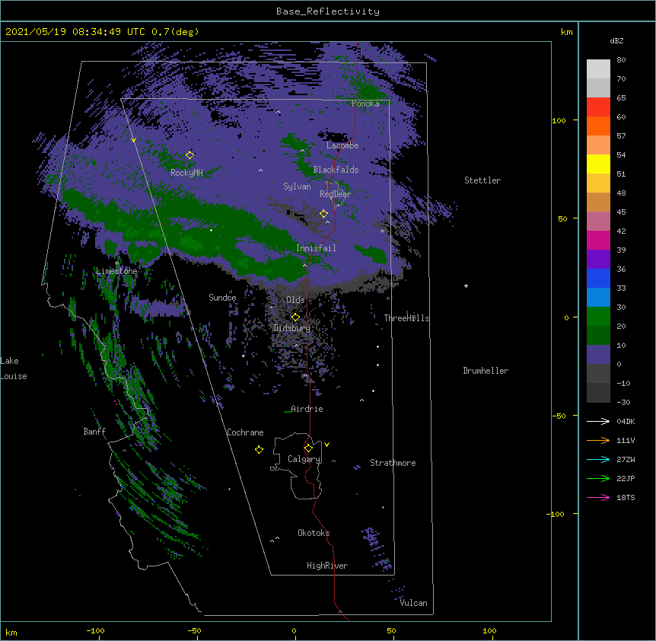Pick the light gray top swatch in legend

pos(598,69)
